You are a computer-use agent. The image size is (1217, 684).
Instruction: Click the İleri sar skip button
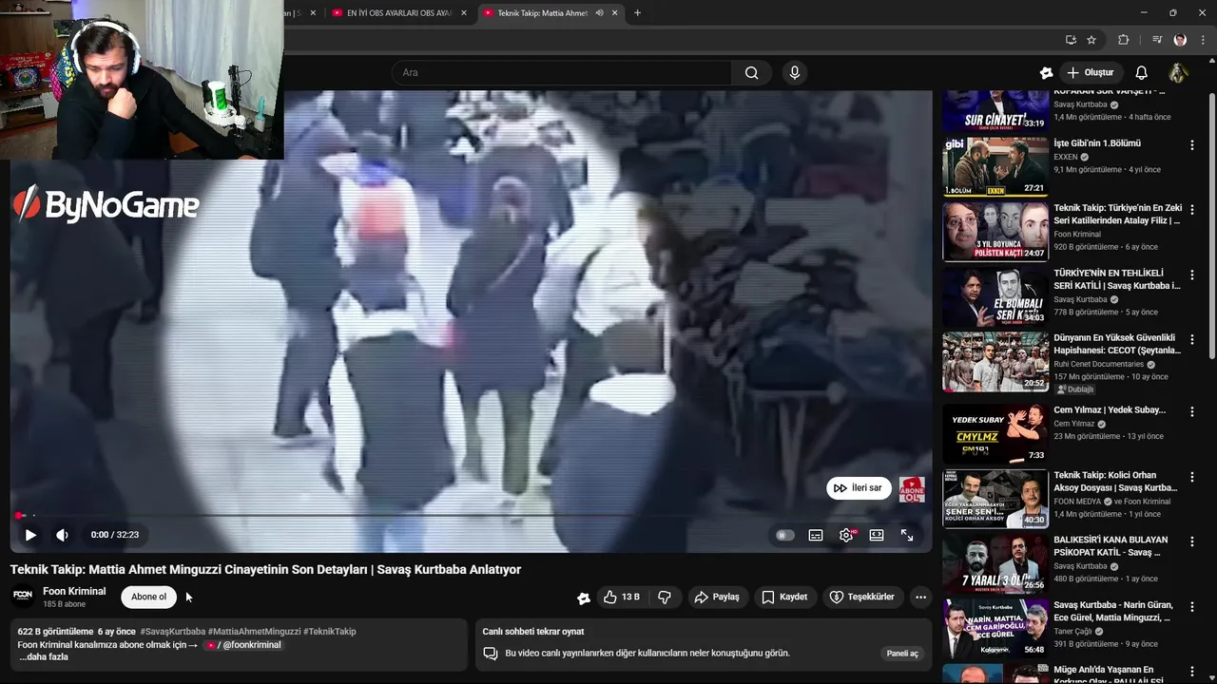point(859,488)
